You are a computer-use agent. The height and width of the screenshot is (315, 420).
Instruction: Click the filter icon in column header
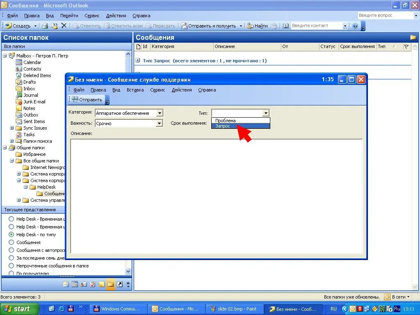point(406,47)
